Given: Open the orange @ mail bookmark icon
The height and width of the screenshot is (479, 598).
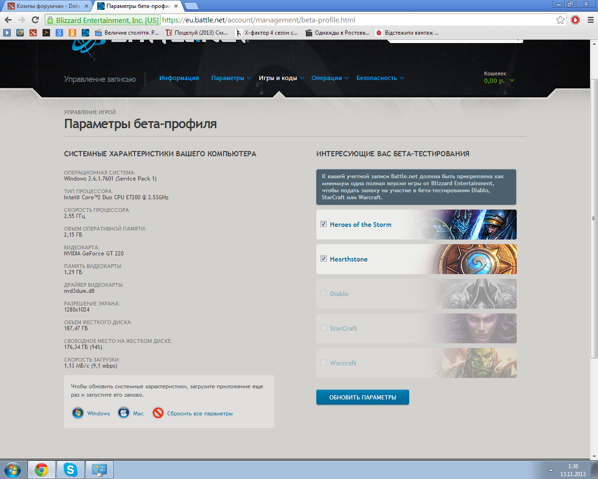Looking at the screenshot, I should click(20, 33).
